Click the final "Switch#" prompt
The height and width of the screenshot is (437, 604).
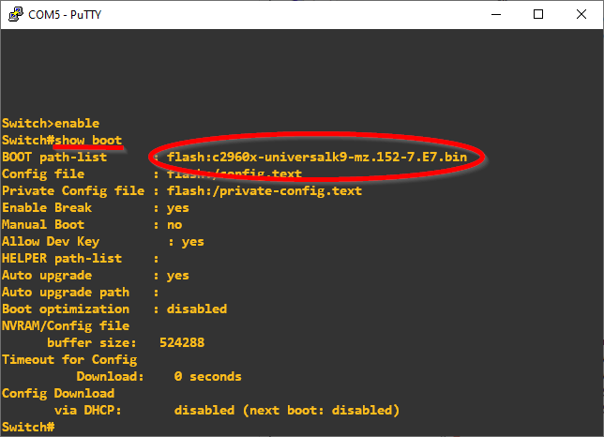(28, 428)
